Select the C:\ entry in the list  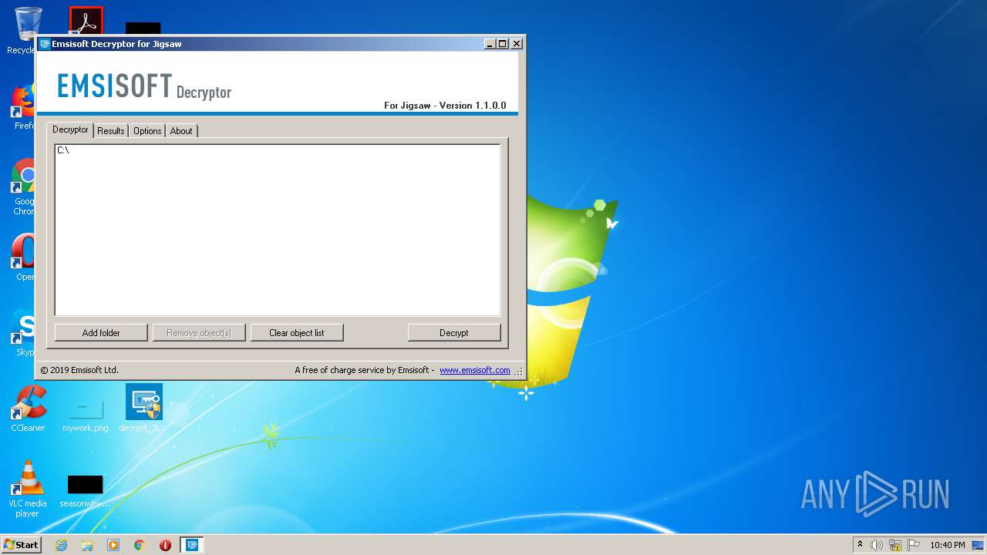click(63, 150)
